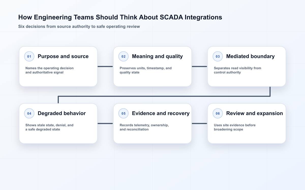Click the 05 step number badge
The width and height of the screenshot is (305, 190).
coord(124,113)
